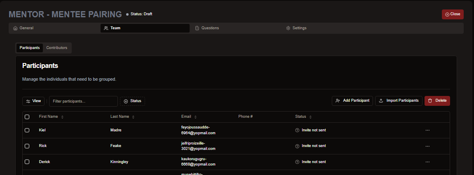Click the Import Participants button

(399, 100)
